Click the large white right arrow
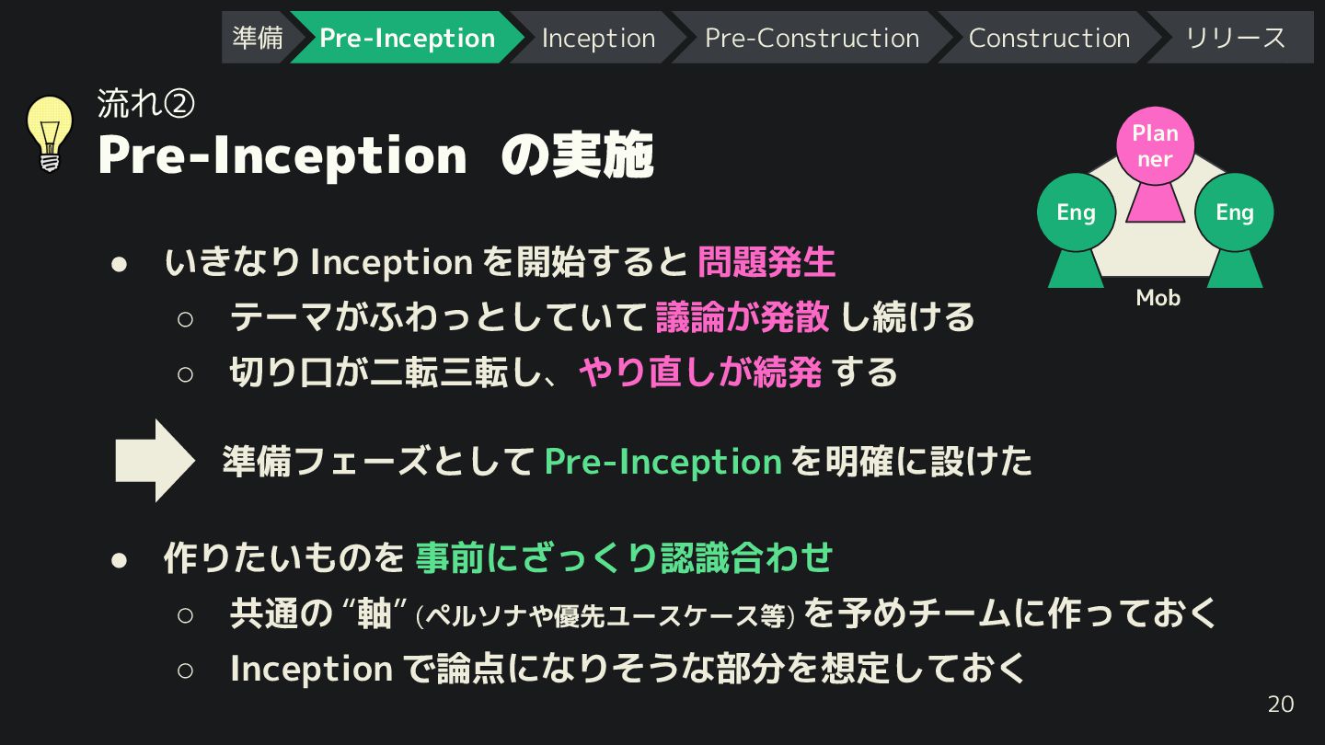The width and height of the screenshot is (1325, 745). pos(155,460)
